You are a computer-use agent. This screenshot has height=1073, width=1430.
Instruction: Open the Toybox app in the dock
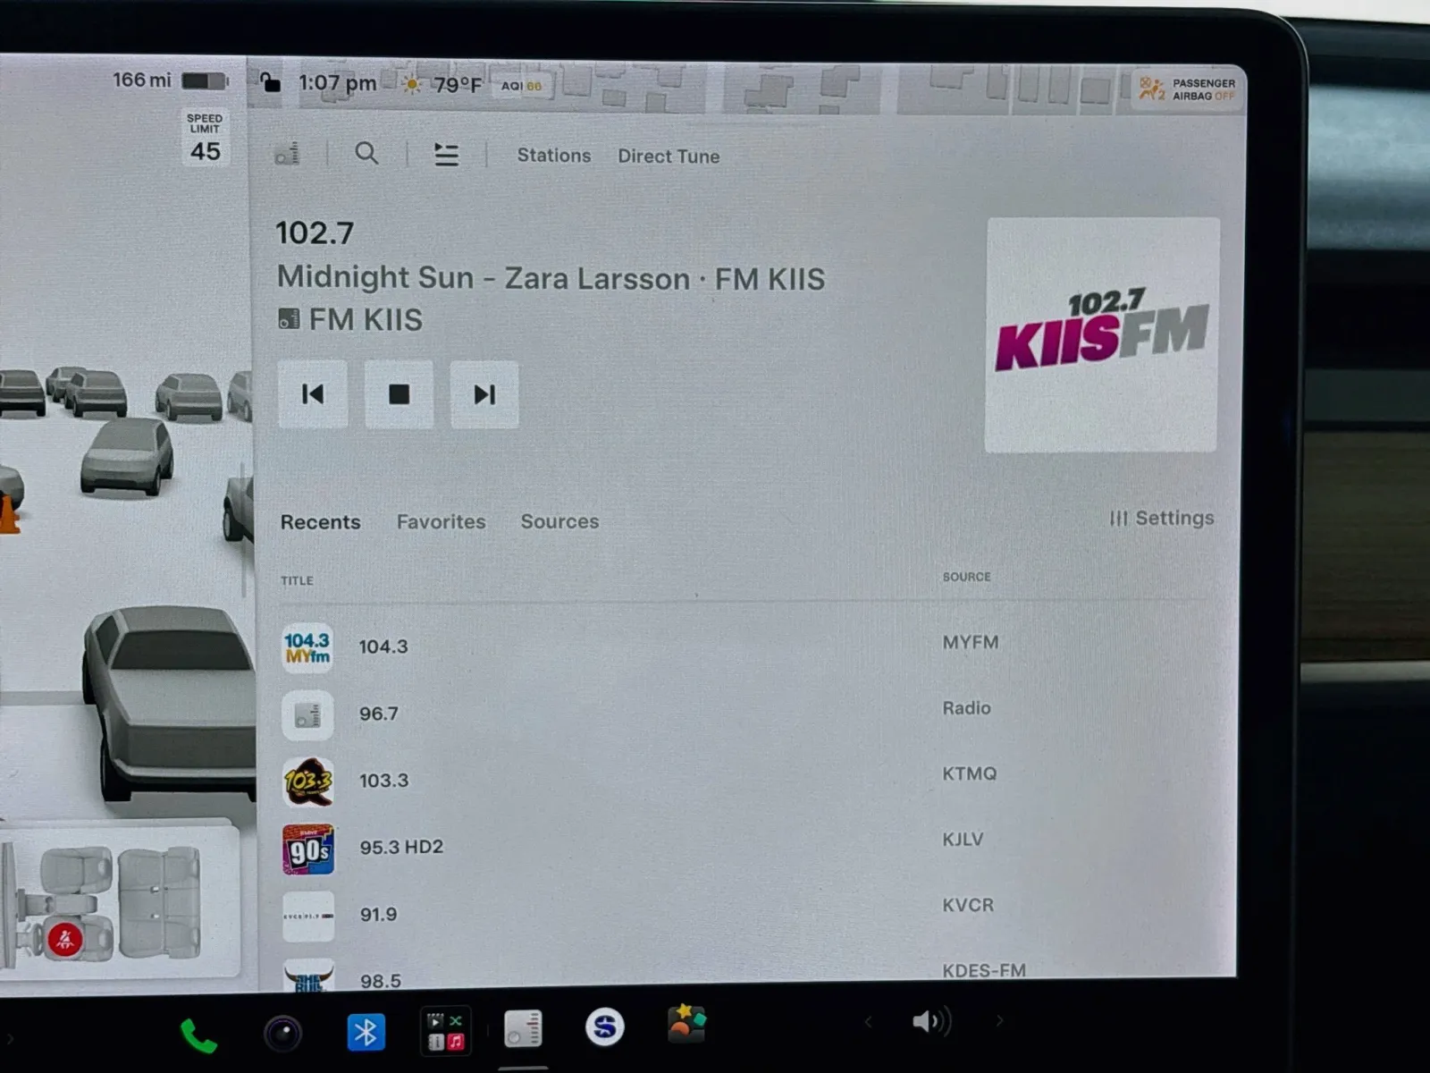point(686,1024)
